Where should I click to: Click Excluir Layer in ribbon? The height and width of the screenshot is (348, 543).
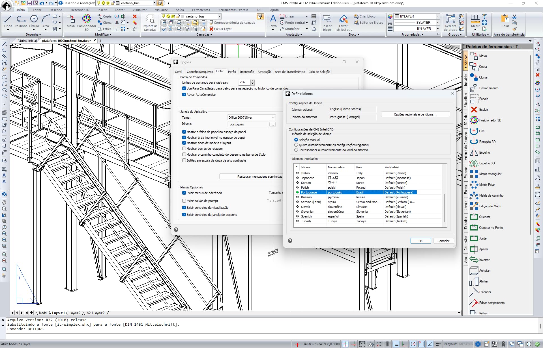[x=220, y=29]
